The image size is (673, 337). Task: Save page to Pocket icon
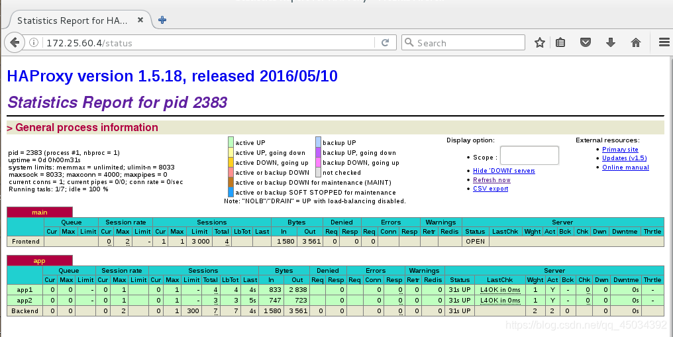click(x=586, y=42)
